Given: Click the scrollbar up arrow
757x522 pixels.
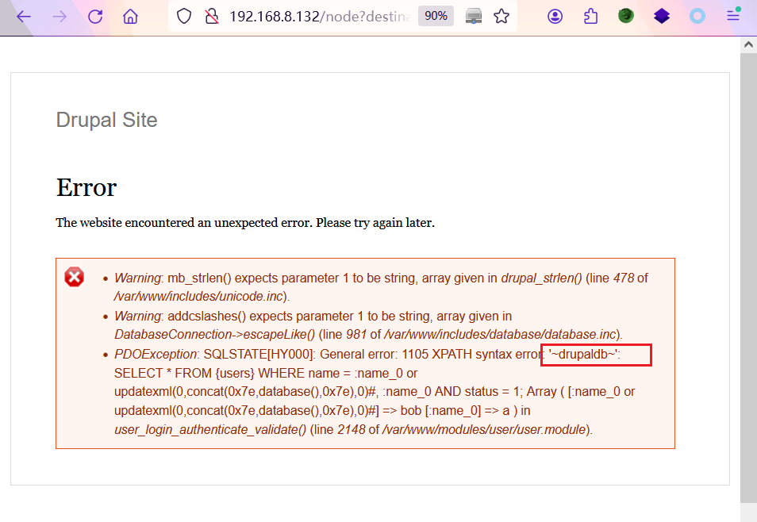Looking at the screenshot, I should 748,45.
